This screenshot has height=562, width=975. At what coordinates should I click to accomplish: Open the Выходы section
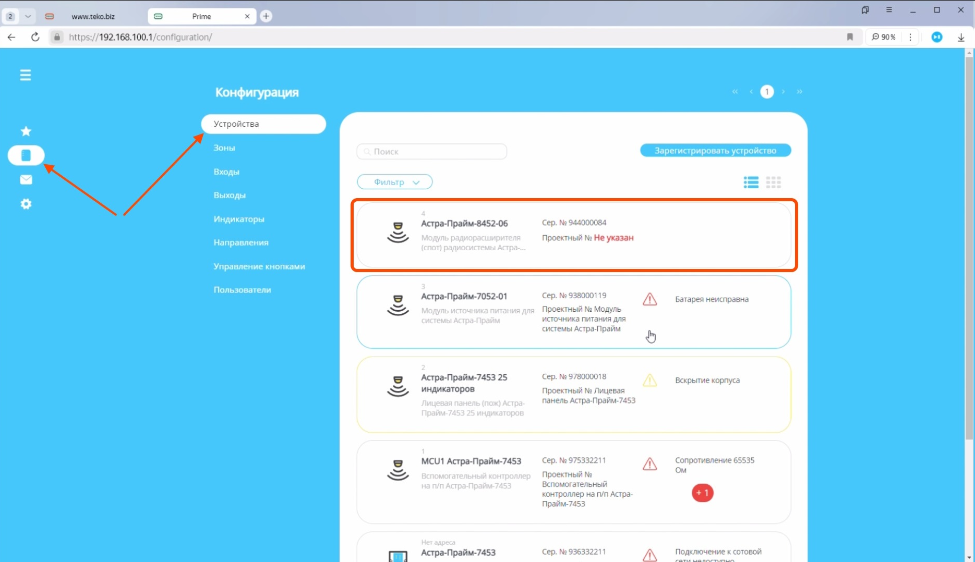(230, 195)
